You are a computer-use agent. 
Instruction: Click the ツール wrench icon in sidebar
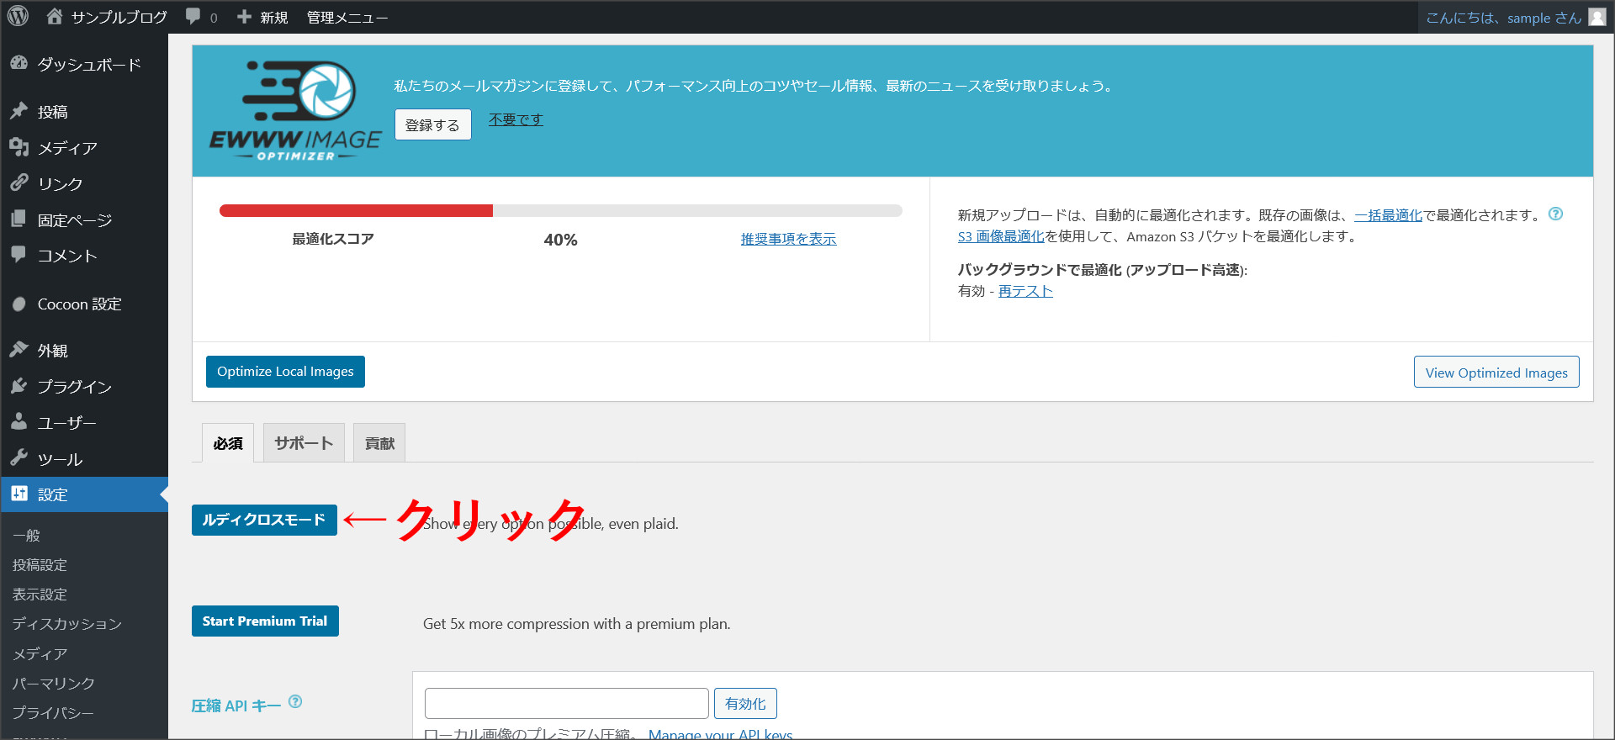coord(19,458)
